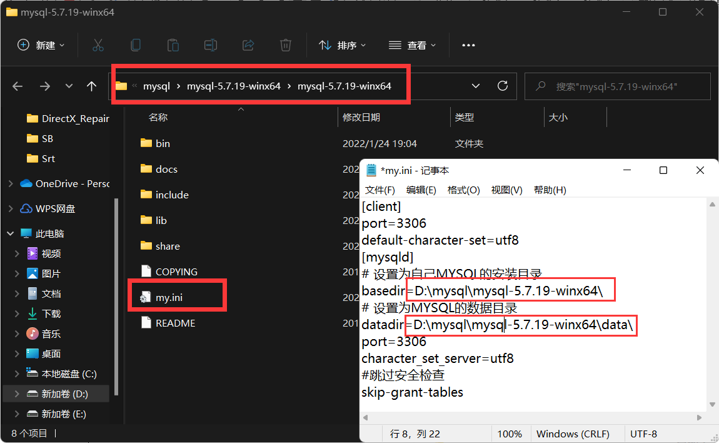The width and height of the screenshot is (719, 443).
Task: Expand the 视频 tree node
Action: click(x=17, y=253)
